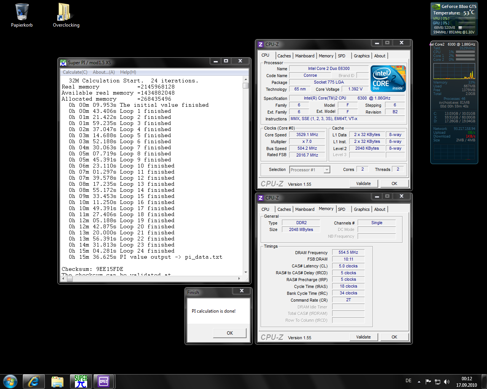Click lower CPU-Z title bar Z icon
Viewport: 487px width, 389px height.
(x=261, y=198)
